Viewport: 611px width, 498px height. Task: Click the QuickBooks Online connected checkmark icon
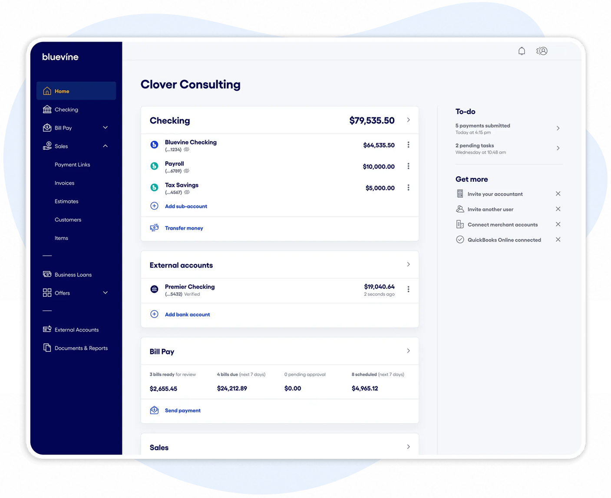pyautogui.click(x=460, y=239)
